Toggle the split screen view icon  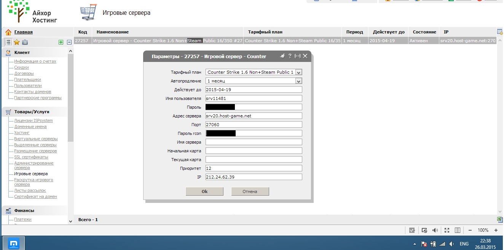(458, 230)
